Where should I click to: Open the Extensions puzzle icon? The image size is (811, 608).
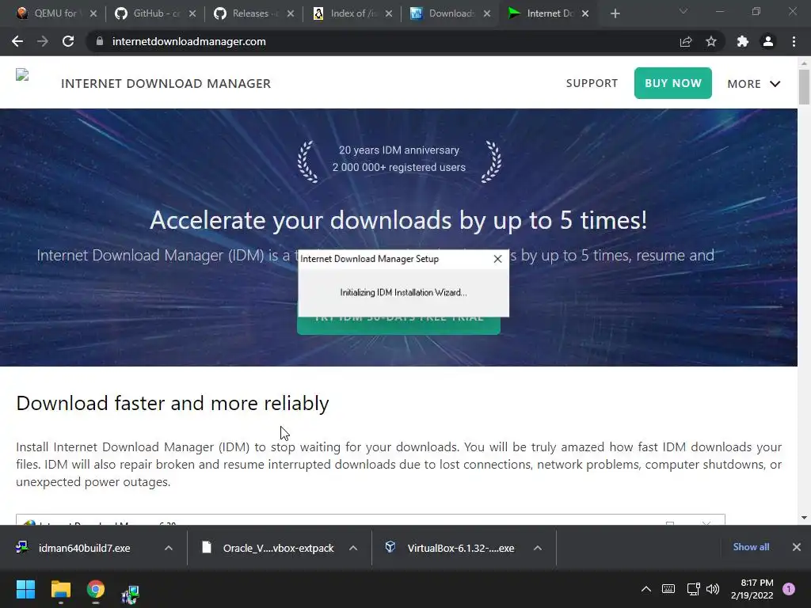pos(743,41)
